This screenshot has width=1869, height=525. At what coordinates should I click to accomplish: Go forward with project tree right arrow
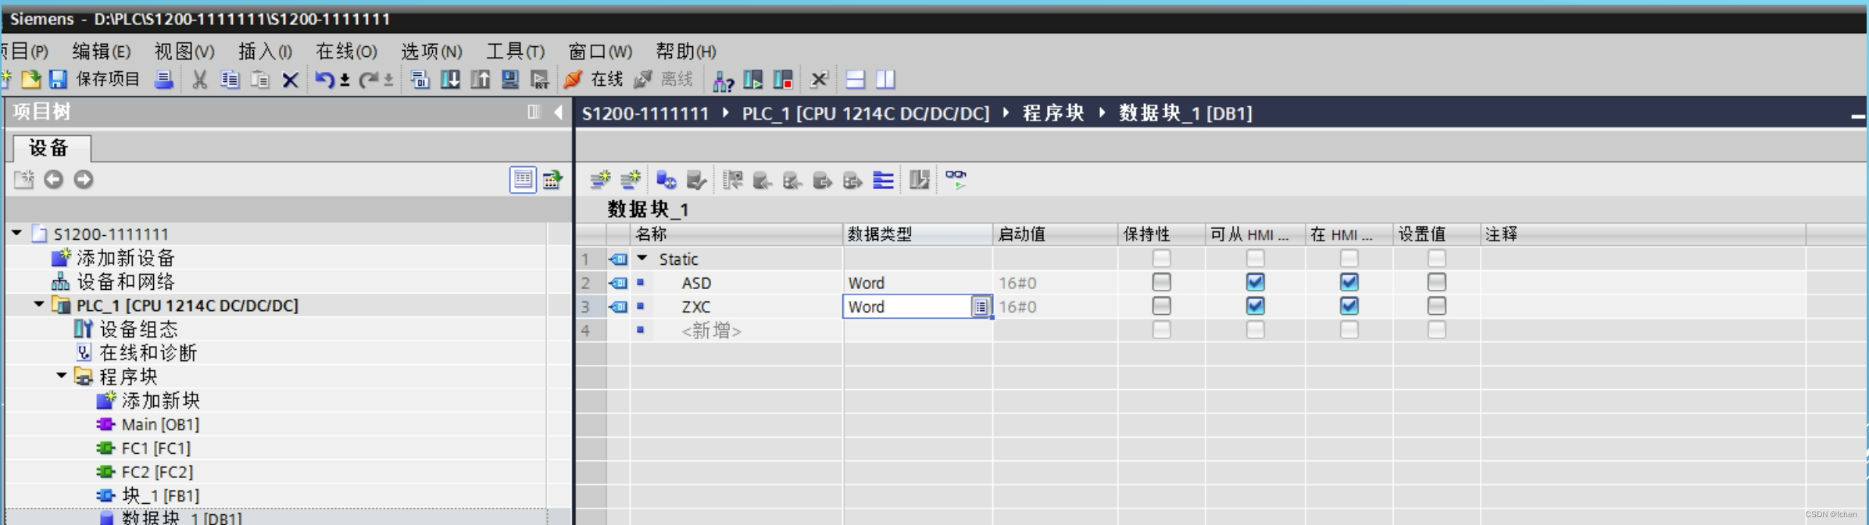click(x=84, y=180)
